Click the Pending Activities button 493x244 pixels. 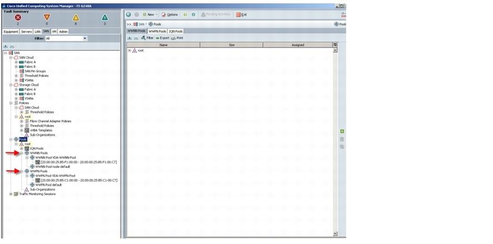click(x=216, y=14)
